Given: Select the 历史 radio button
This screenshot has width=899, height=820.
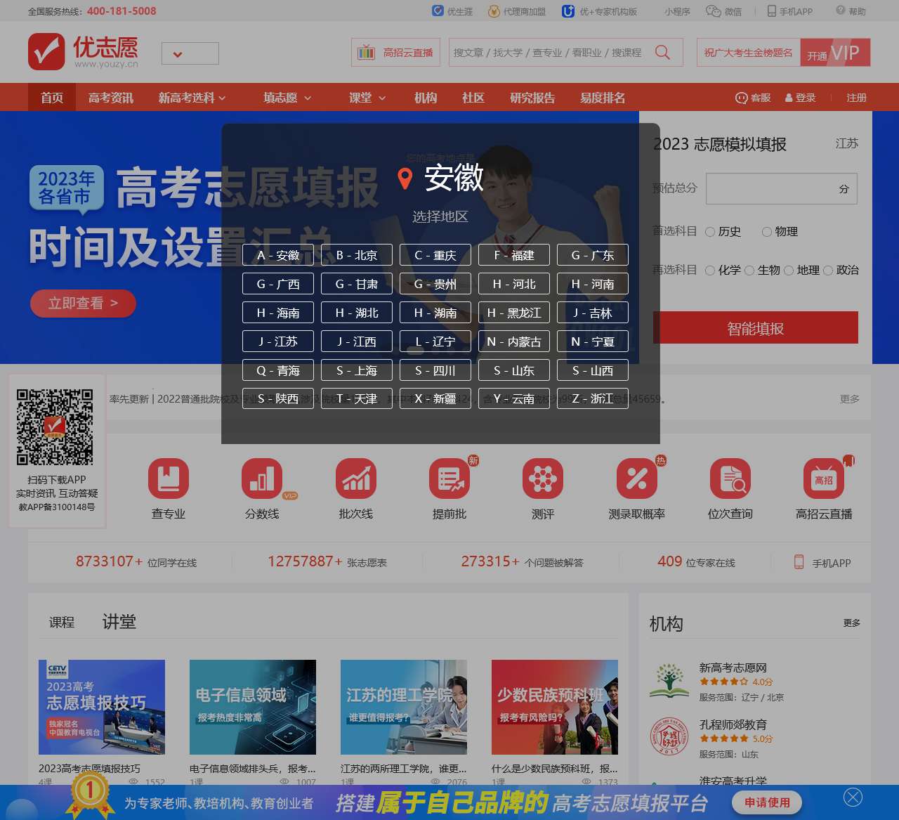Looking at the screenshot, I should point(710,231).
